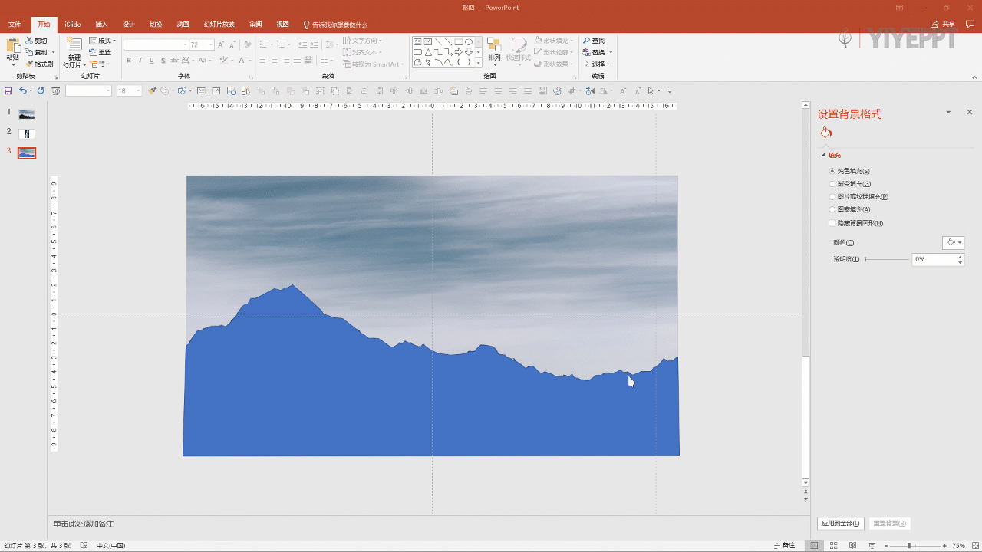982x552 pixels.
Task: Click the Undo arrow icon
Action: (x=22, y=90)
